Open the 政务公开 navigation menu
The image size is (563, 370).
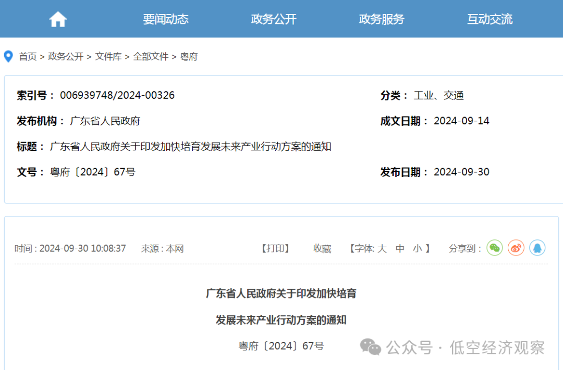[274, 19]
